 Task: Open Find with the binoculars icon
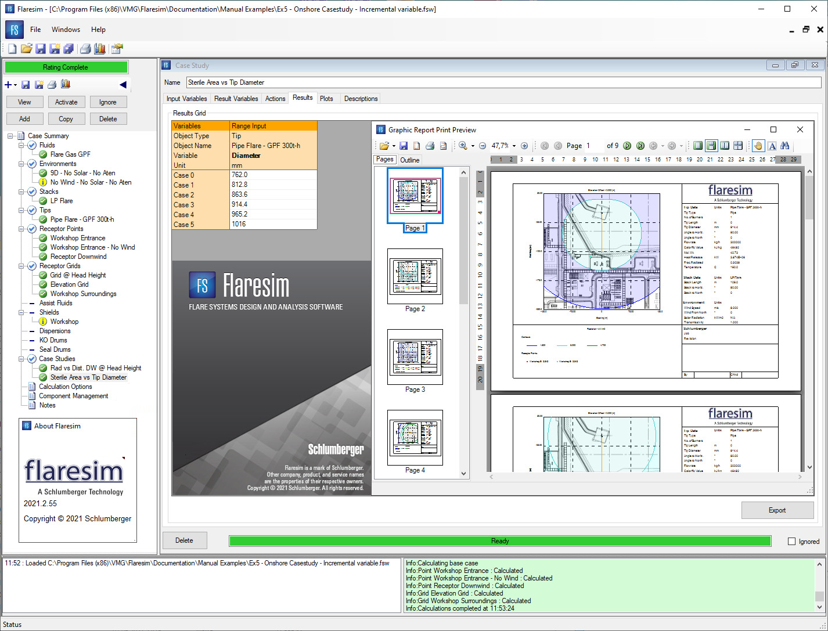pyautogui.click(x=785, y=146)
